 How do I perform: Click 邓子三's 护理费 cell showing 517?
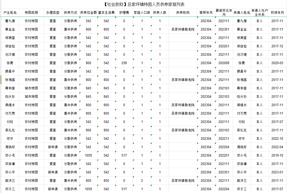pyautogui.click(x=124, y=189)
